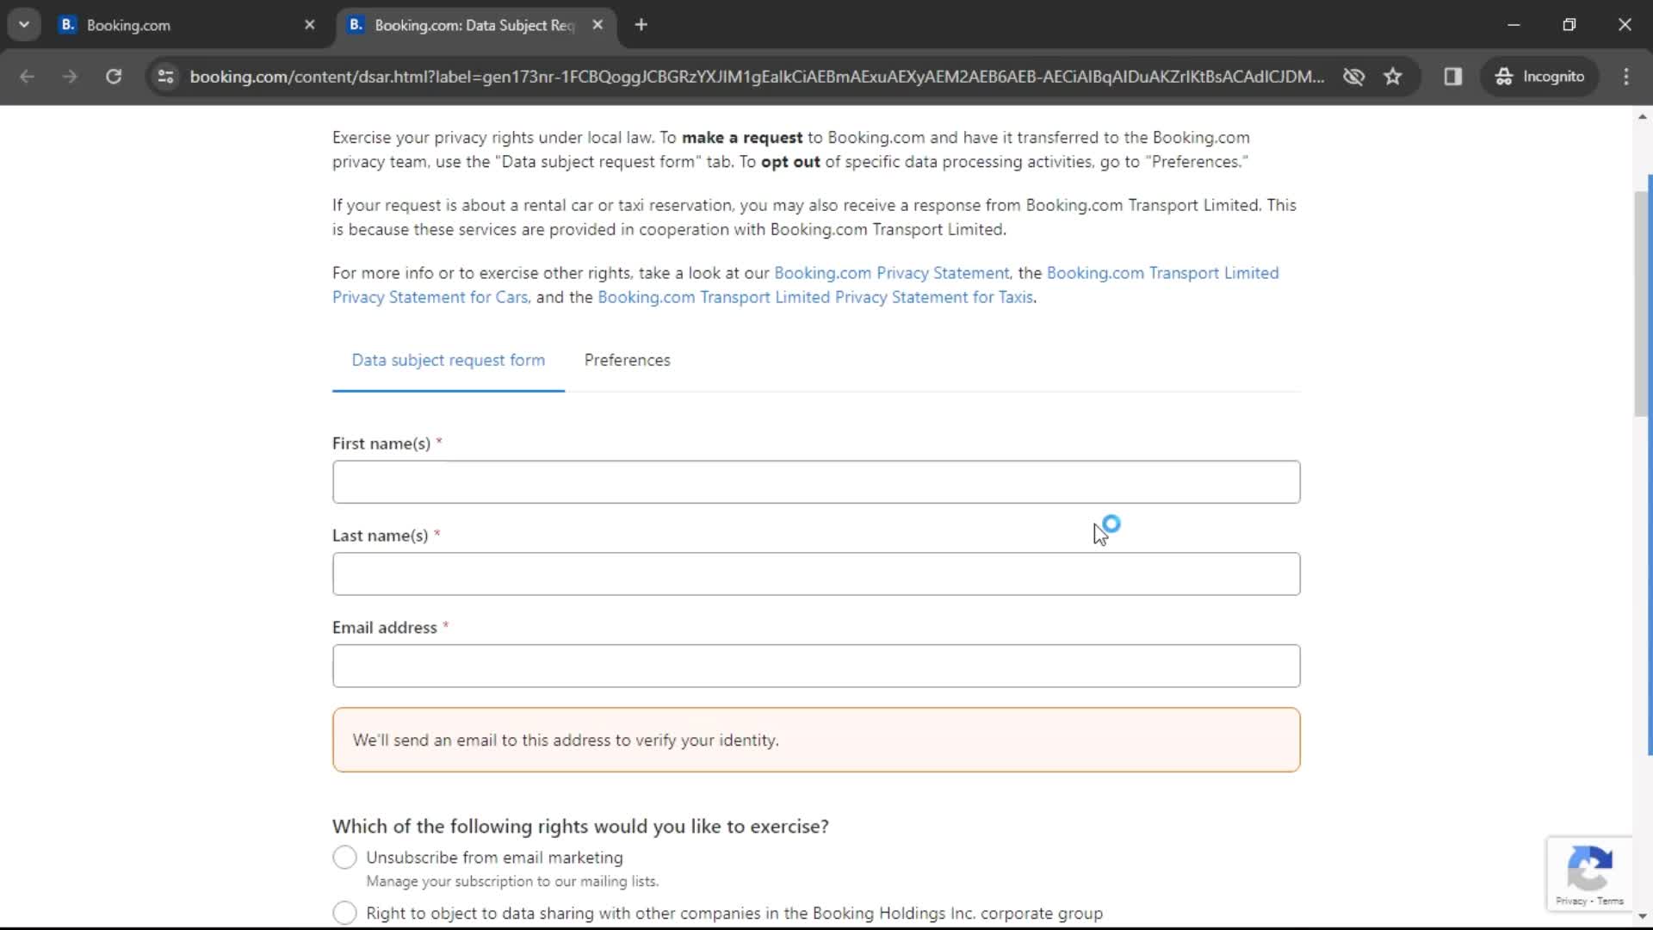The image size is (1653, 930).
Task: Select the 'Unsubscribe from email marketing' radio button
Action: (345, 858)
